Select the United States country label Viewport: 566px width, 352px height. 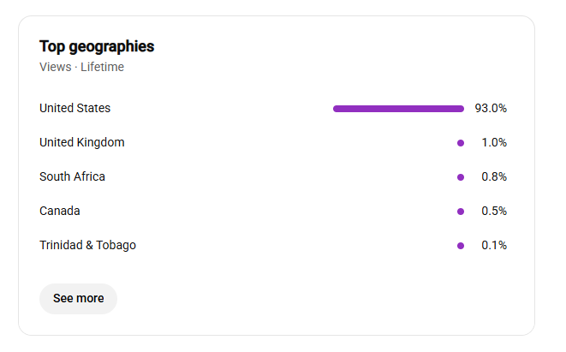pos(74,108)
